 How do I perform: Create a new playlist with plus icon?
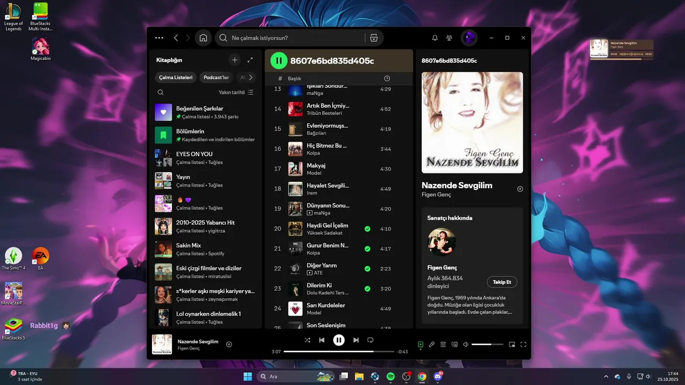click(234, 60)
